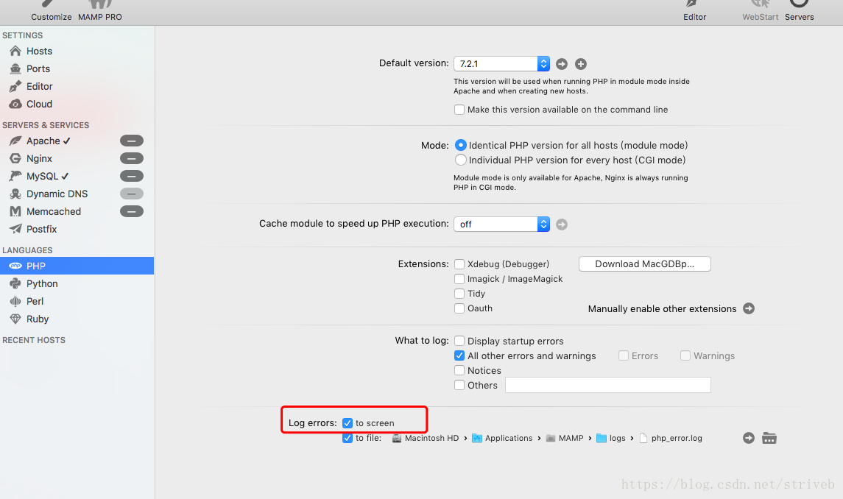The image size is (843, 499).
Task: Uncheck All other errors and warnings
Action: click(459, 356)
